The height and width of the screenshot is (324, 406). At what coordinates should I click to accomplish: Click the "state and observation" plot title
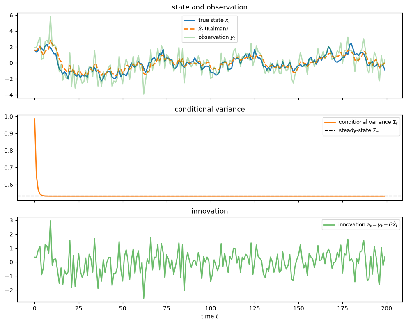point(209,7)
